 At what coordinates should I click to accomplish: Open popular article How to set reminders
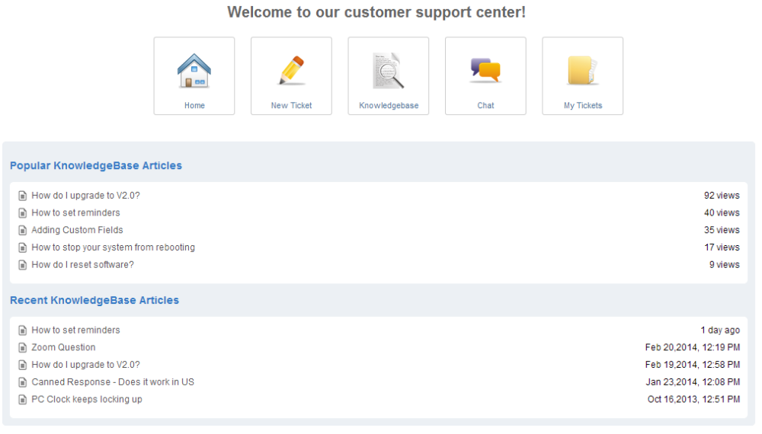75,212
